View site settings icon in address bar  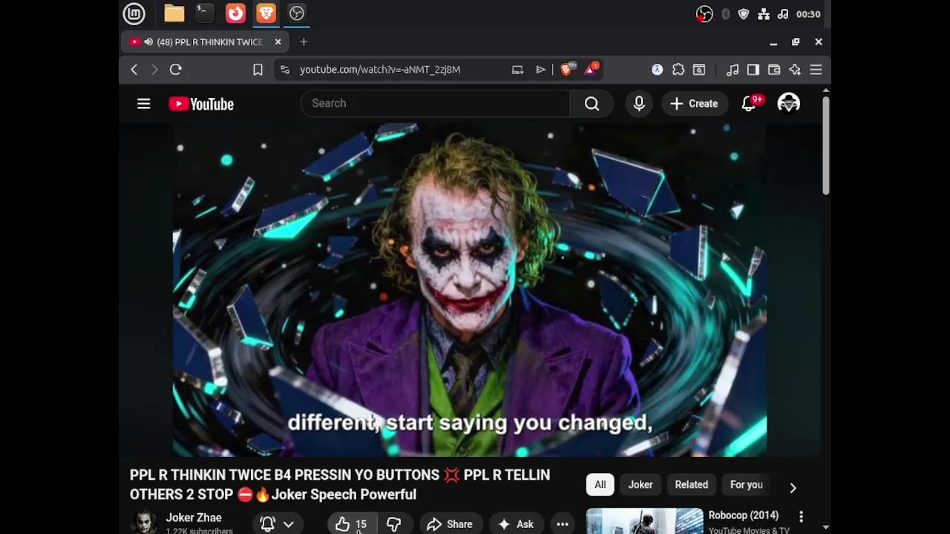(285, 70)
